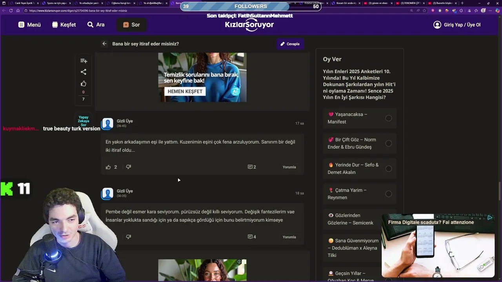This screenshot has height=282, width=502.
Task: Click the add-to-list icon in sidebar
Action: (x=84, y=61)
